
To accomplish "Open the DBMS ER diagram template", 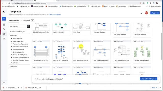I will point(41,29).
